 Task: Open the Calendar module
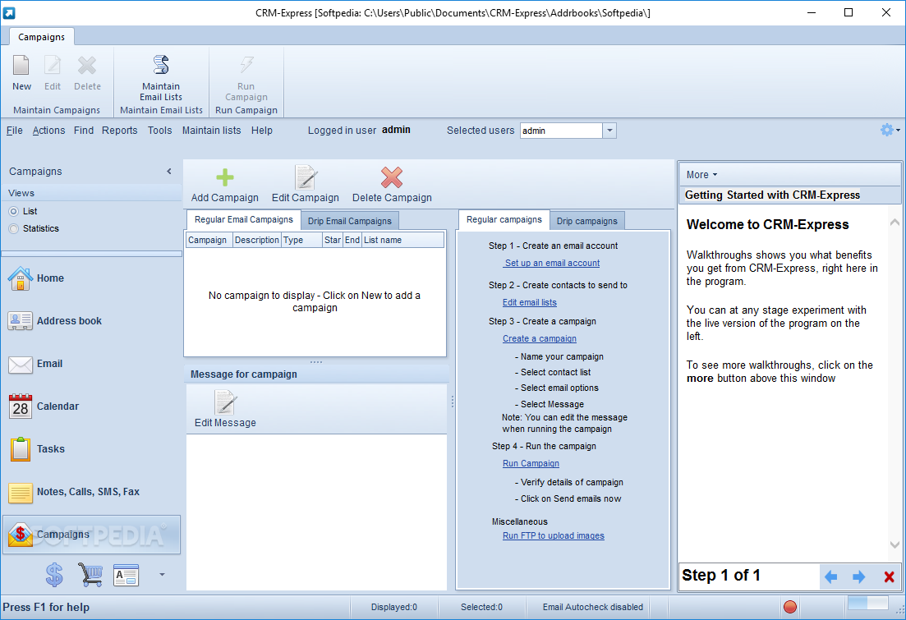(x=44, y=406)
